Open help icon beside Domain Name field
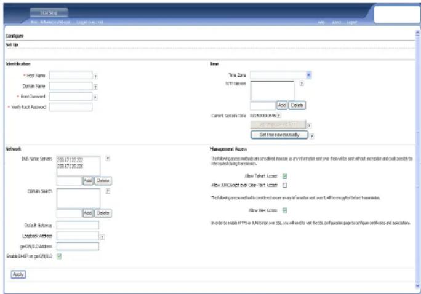This screenshot has height=294, width=421. point(95,87)
